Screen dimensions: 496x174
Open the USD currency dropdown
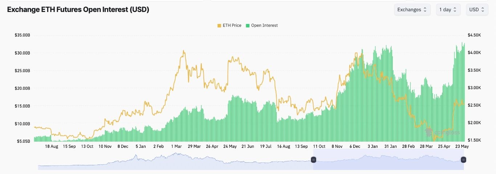(x=477, y=10)
